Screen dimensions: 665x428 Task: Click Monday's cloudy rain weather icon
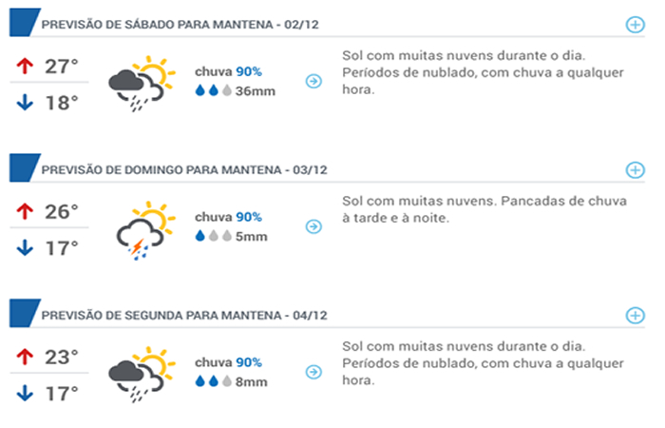(142, 375)
